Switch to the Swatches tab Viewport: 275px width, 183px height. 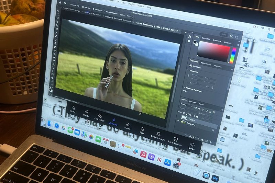pos(206,39)
